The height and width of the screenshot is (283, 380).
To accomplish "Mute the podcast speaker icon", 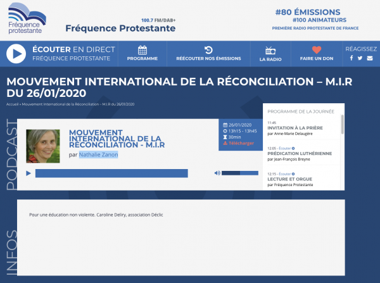I will click(x=217, y=173).
